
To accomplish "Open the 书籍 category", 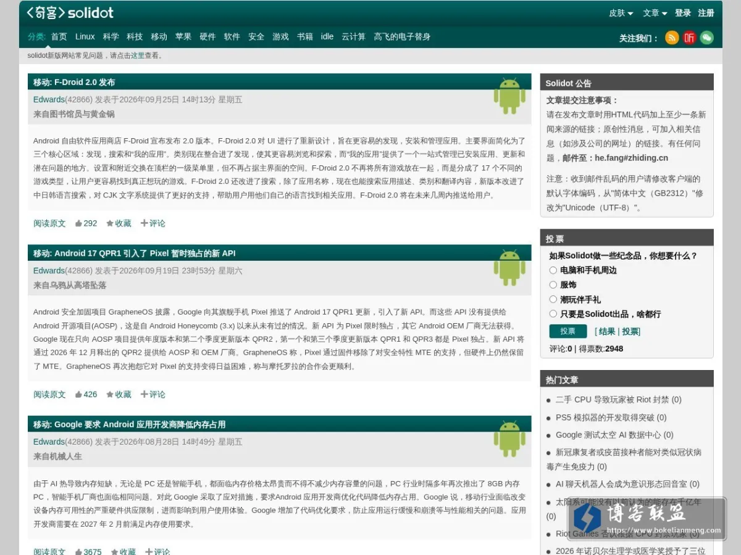I will (305, 36).
